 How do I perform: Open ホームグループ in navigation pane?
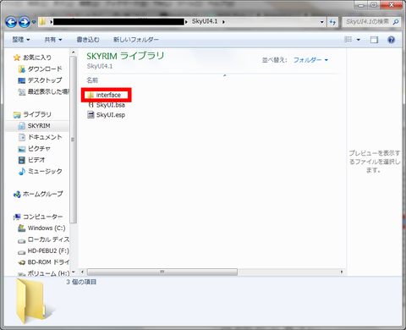pyautogui.click(x=38, y=194)
